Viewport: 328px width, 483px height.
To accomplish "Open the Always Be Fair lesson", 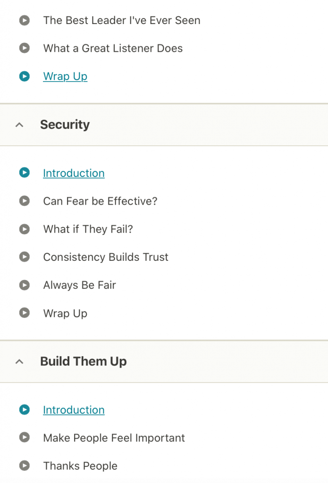I will click(x=79, y=285).
